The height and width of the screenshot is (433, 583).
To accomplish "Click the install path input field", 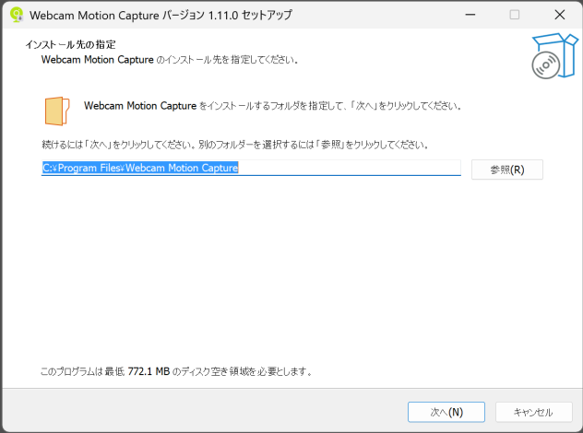I will coord(251,168).
